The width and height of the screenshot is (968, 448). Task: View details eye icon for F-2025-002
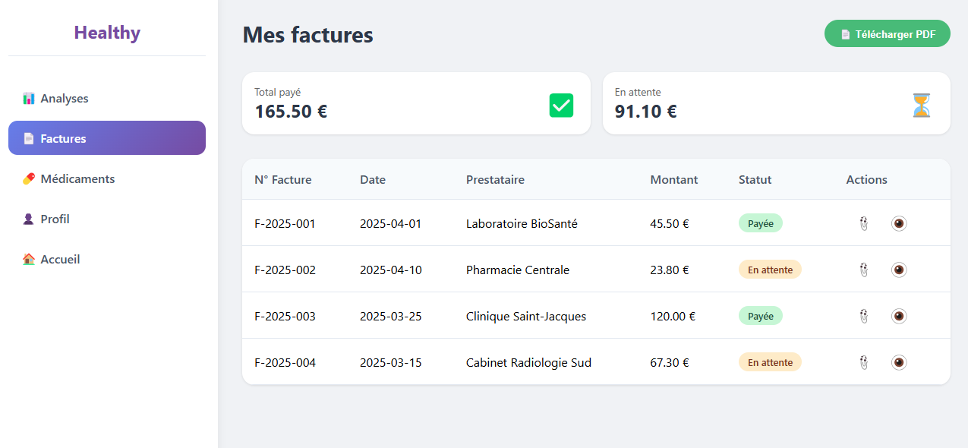tap(899, 270)
